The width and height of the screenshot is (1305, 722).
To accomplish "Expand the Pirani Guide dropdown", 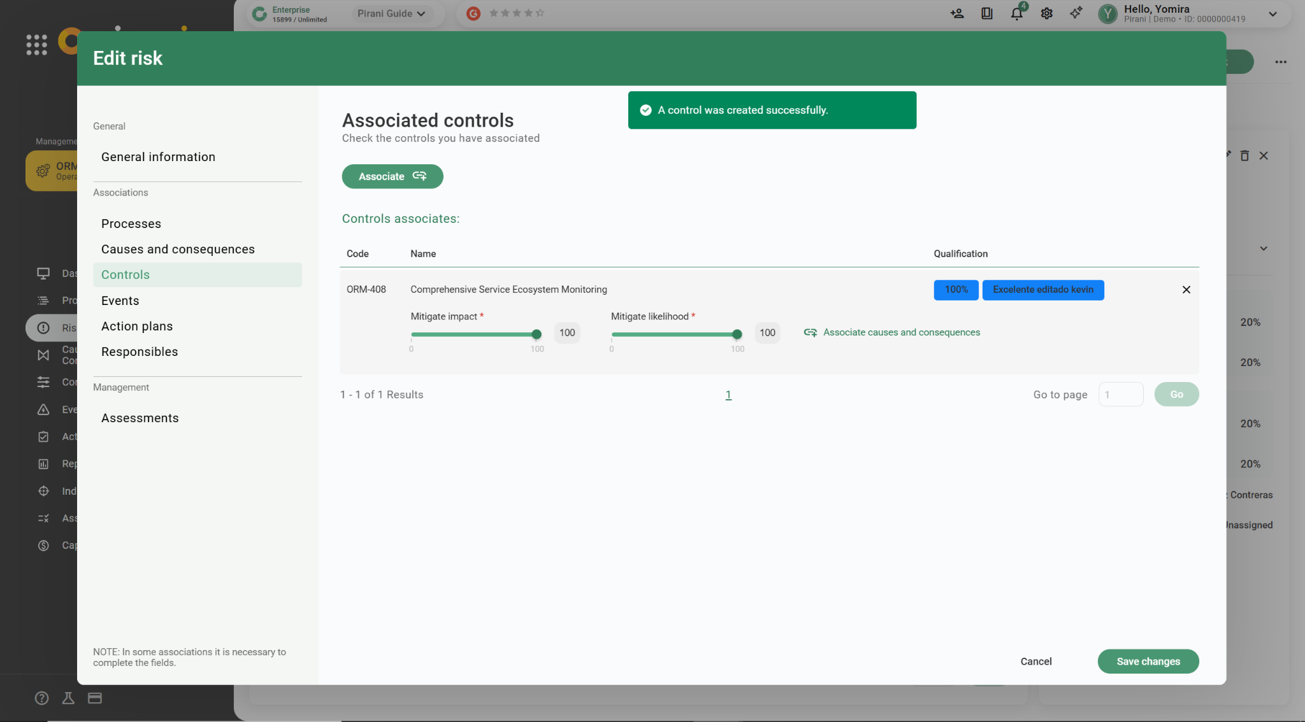I will coord(391,13).
